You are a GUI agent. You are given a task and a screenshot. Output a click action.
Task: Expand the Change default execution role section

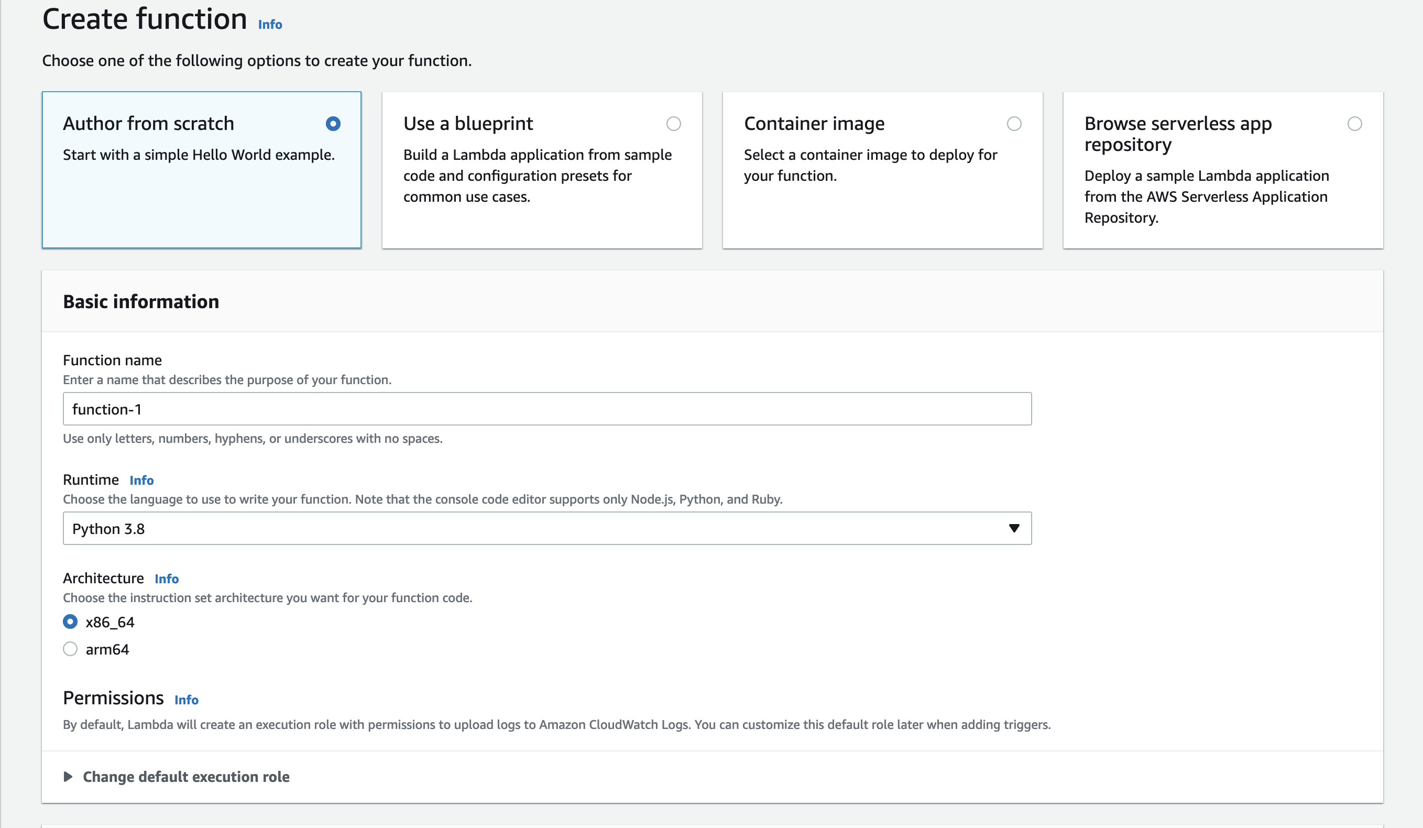click(187, 777)
